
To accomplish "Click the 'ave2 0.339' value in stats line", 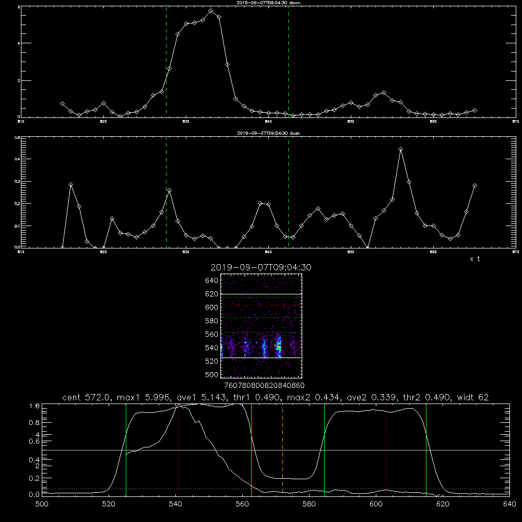I will click(372, 397).
